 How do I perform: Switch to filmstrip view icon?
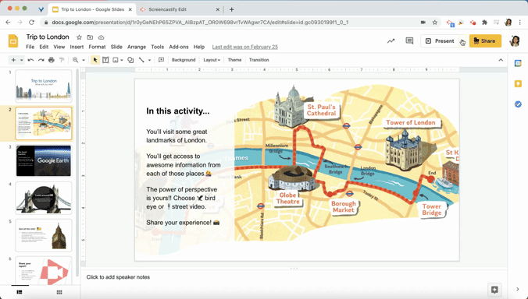coord(20,292)
